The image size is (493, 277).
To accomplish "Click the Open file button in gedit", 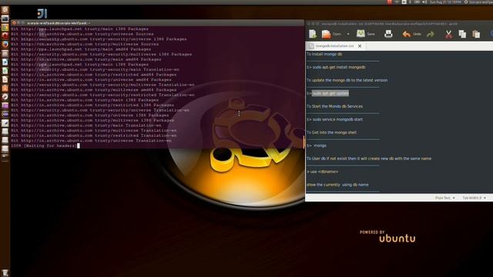I will point(331,34).
